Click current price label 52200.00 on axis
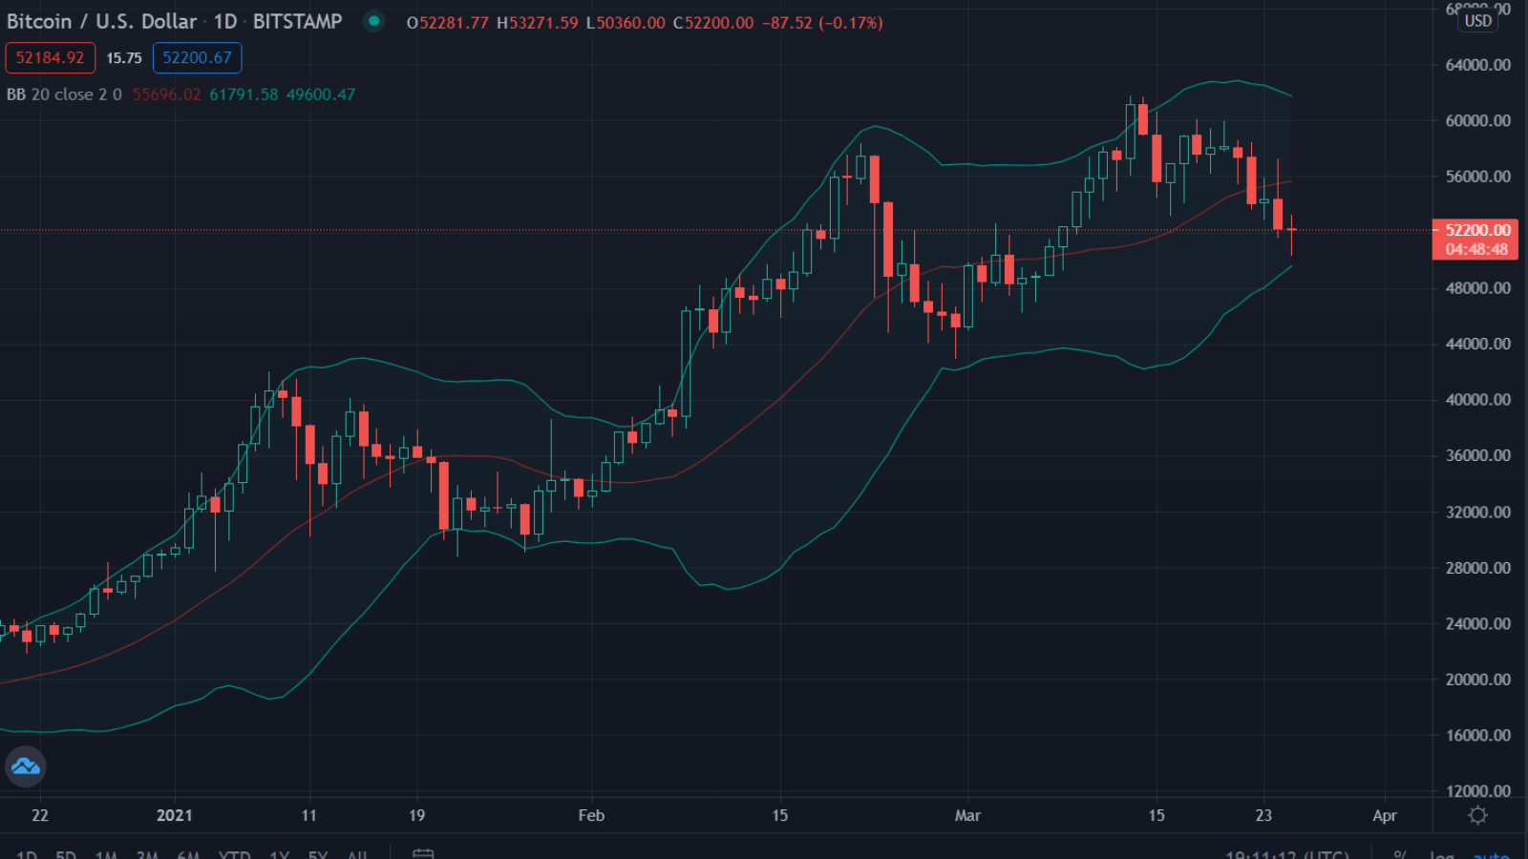1528x859 pixels. (1476, 230)
